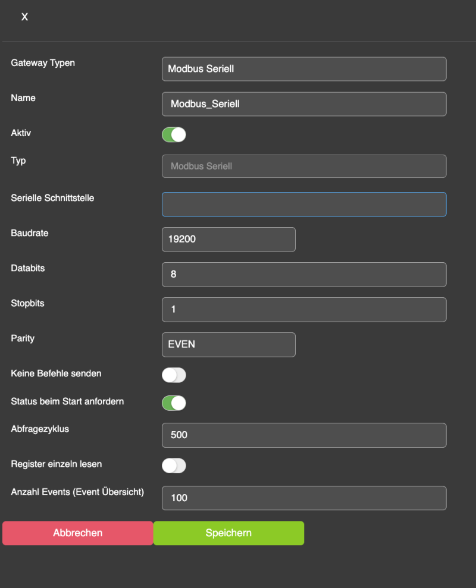Select the Stopbits field with value 1
This screenshot has height=588, width=476.
(x=303, y=310)
